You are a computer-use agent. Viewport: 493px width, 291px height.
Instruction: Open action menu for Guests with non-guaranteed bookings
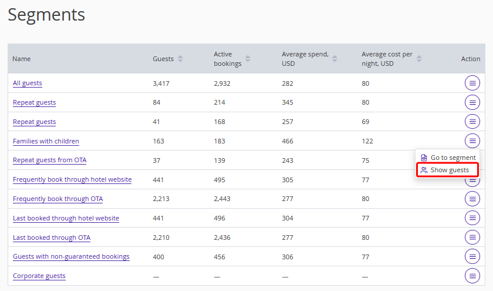coord(472,256)
